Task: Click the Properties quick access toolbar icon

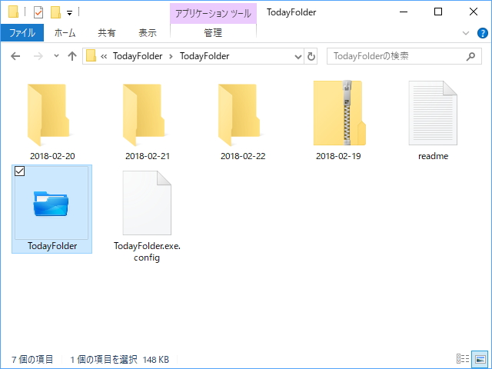Action: pyautogui.click(x=38, y=12)
